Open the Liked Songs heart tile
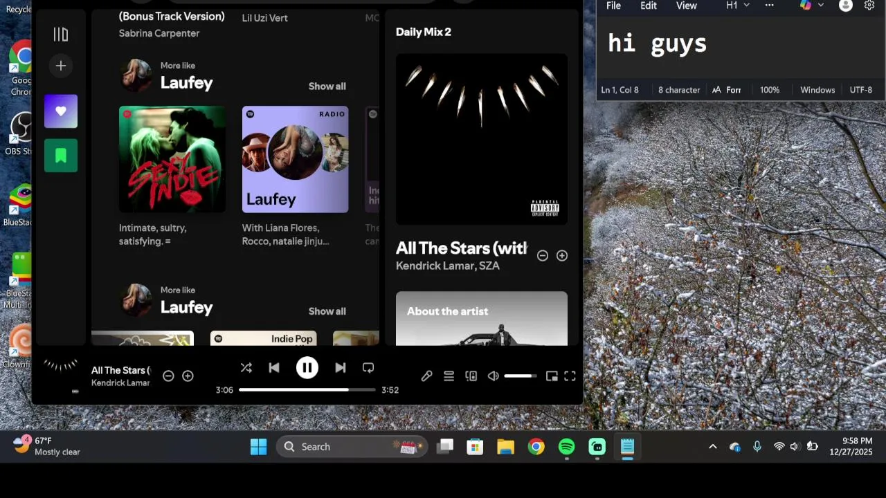The width and height of the screenshot is (886, 498). 61,111
